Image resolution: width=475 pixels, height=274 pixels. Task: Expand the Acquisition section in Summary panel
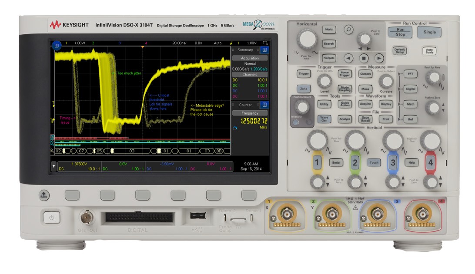point(250,58)
